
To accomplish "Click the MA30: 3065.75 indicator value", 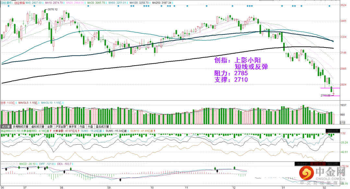I will tap(96, 3).
